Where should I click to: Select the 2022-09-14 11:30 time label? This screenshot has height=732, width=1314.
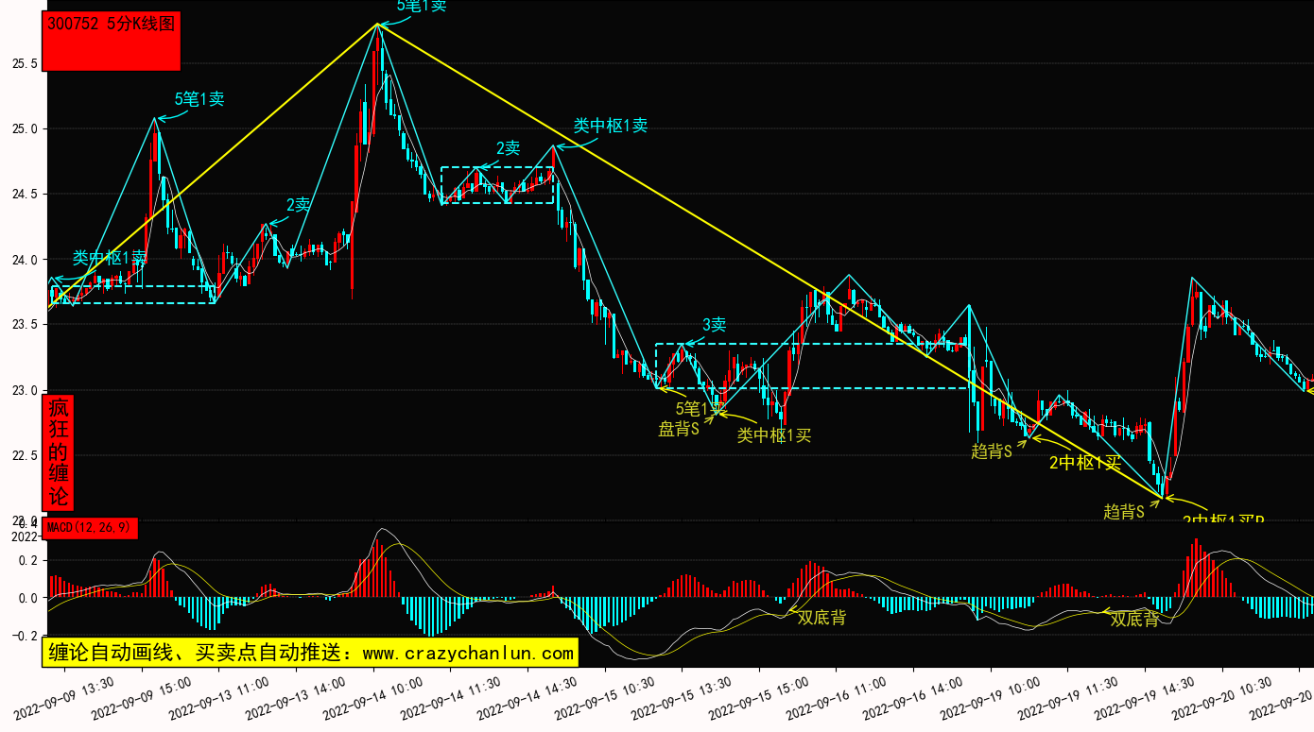[450, 696]
